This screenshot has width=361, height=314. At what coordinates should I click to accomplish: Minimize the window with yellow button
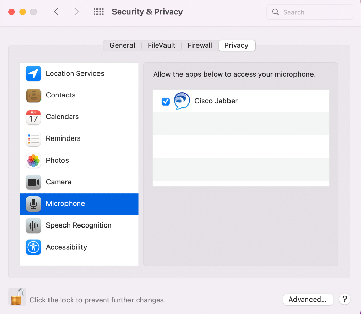(23, 12)
